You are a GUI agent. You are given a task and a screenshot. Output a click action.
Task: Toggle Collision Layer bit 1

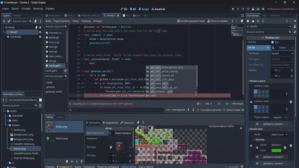point(256,91)
